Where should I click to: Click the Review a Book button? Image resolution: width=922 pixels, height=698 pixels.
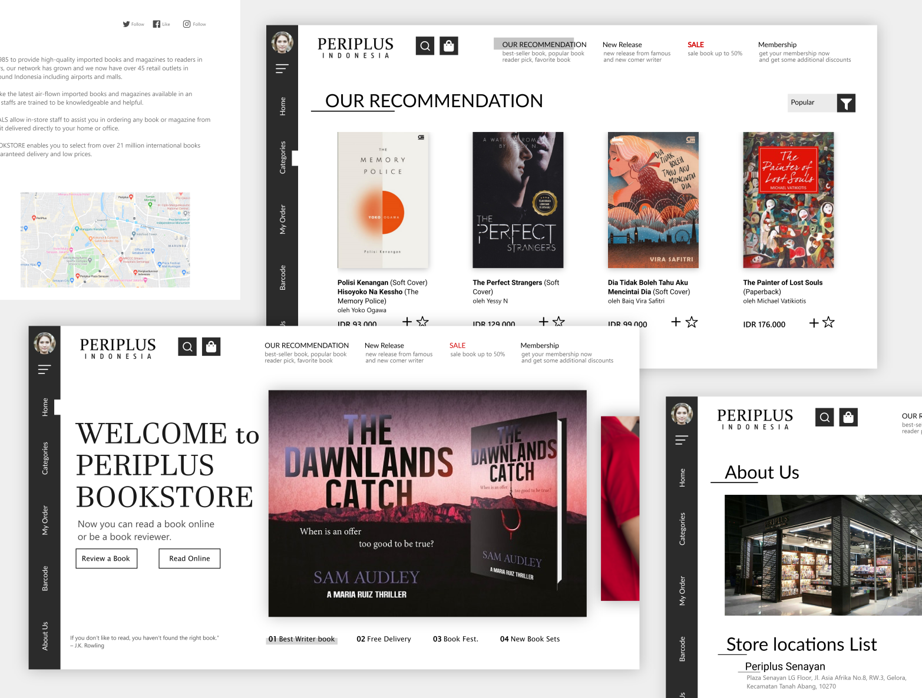[106, 558]
